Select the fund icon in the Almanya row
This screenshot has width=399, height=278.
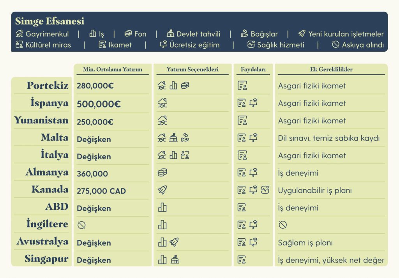[162, 172]
